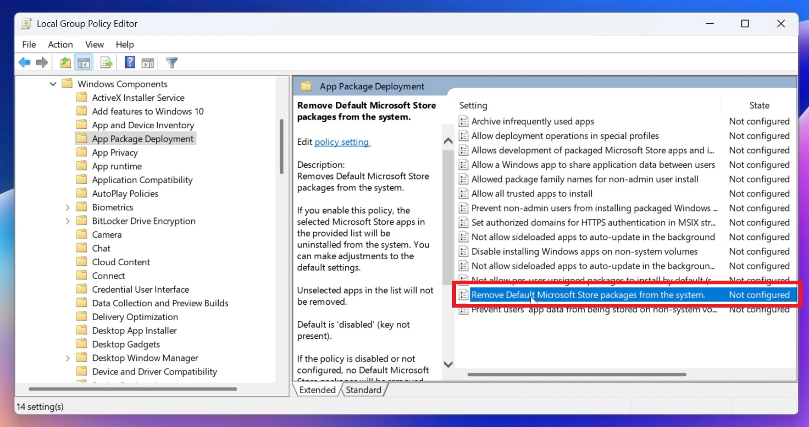Image resolution: width=809 pixels, height=427 pixels.
Task: Click the Forward navigation arrow
Action: coord(41,62)
